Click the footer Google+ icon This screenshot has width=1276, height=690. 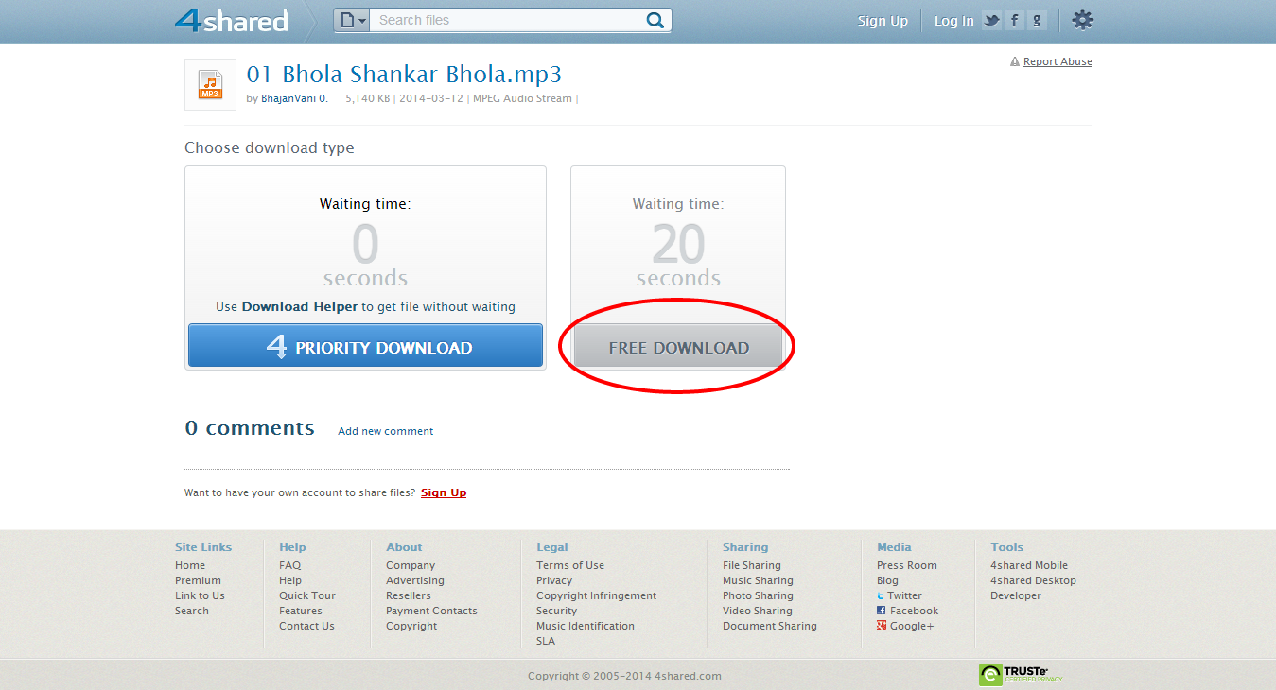click(x=882, y=626)
